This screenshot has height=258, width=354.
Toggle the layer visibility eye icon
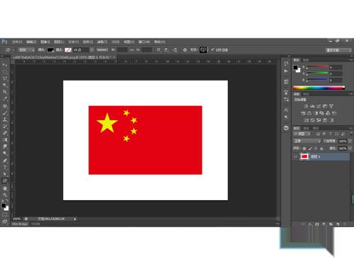click(295, 156)
